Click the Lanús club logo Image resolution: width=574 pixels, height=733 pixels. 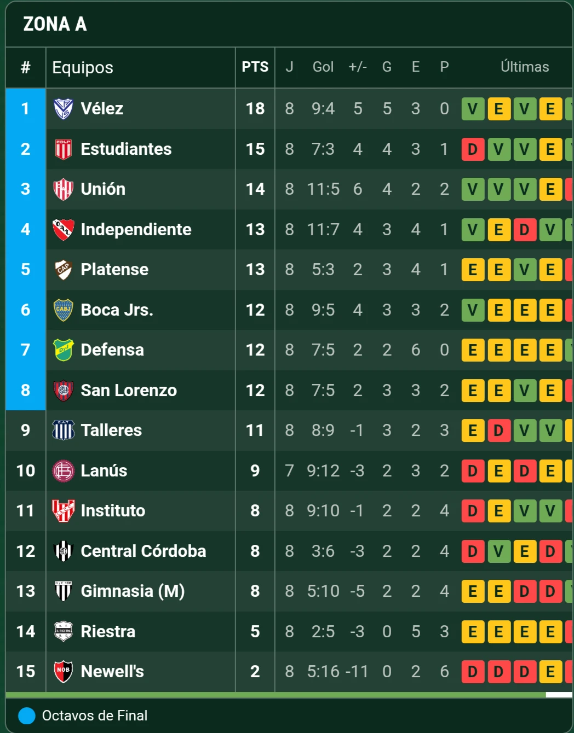click(x=63, y=471)
